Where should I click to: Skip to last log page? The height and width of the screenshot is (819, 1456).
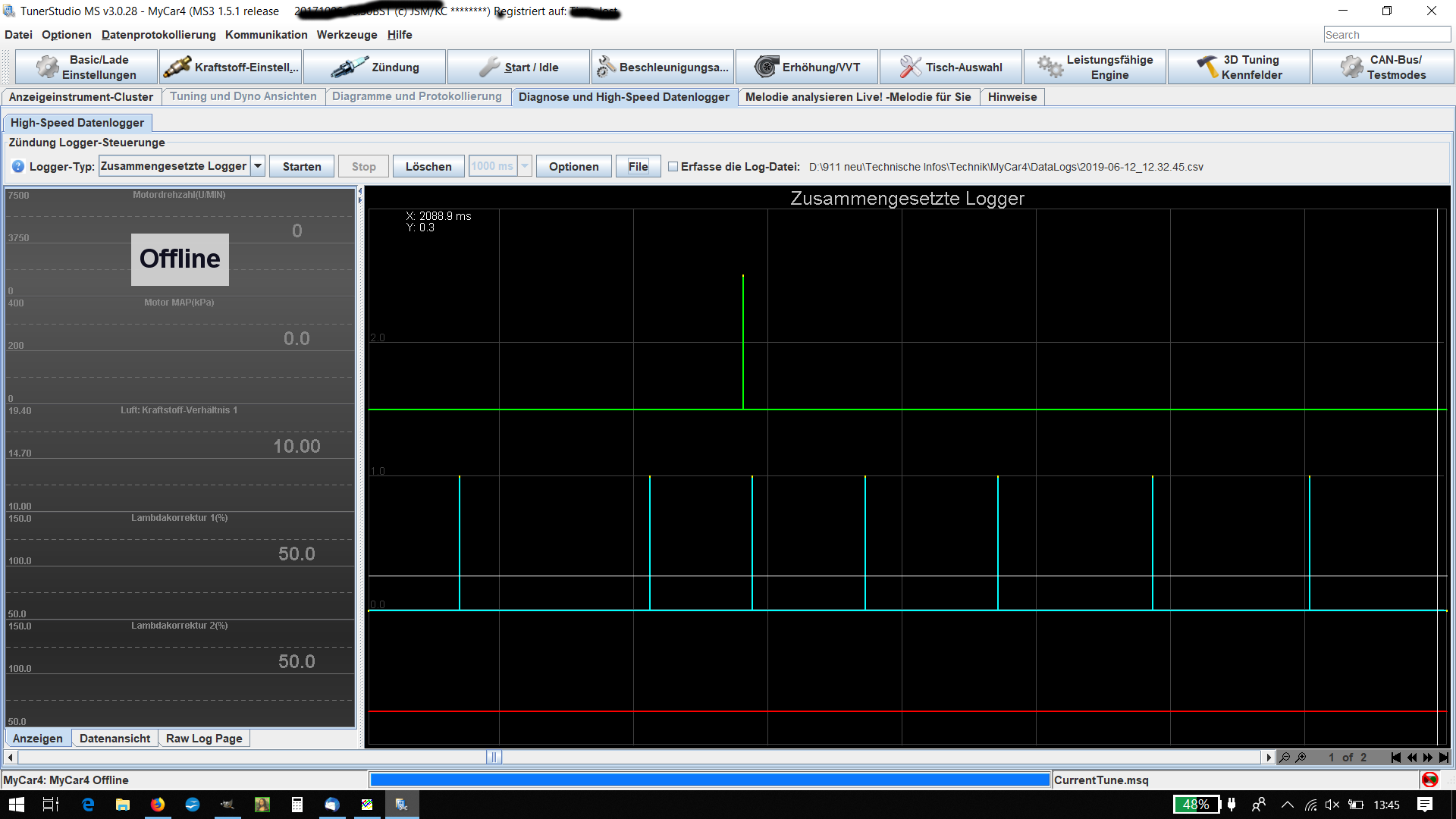pos(1444,758)
